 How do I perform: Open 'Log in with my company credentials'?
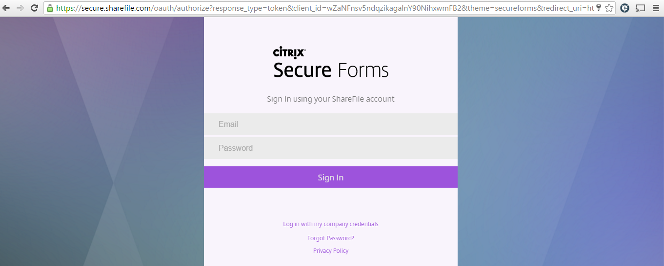click(x=331, y=224)
